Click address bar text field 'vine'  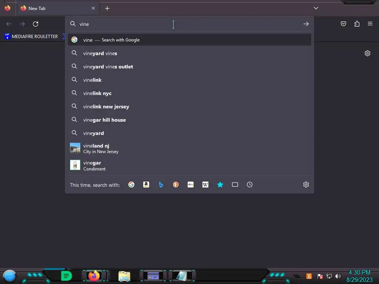(189, 24)
